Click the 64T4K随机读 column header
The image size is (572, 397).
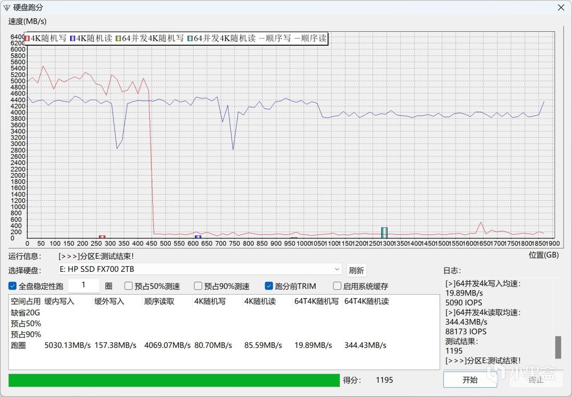[x=366, y=301]
